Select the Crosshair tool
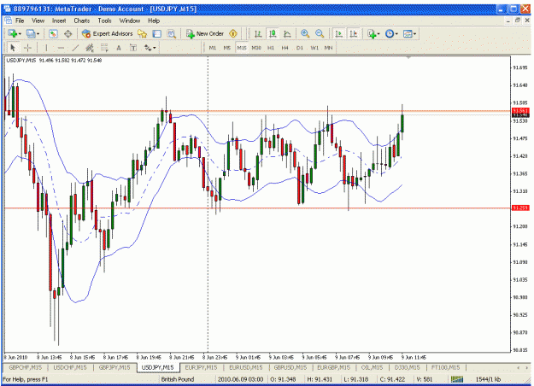This screenshot has width=534, height=386. click(27, 48)
